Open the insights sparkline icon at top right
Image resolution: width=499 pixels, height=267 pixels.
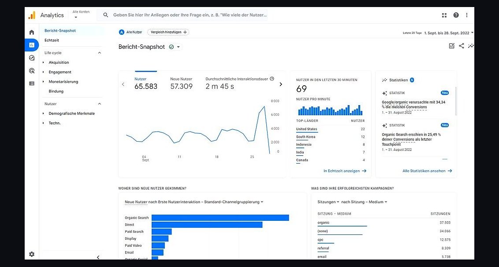coord(471,46)
